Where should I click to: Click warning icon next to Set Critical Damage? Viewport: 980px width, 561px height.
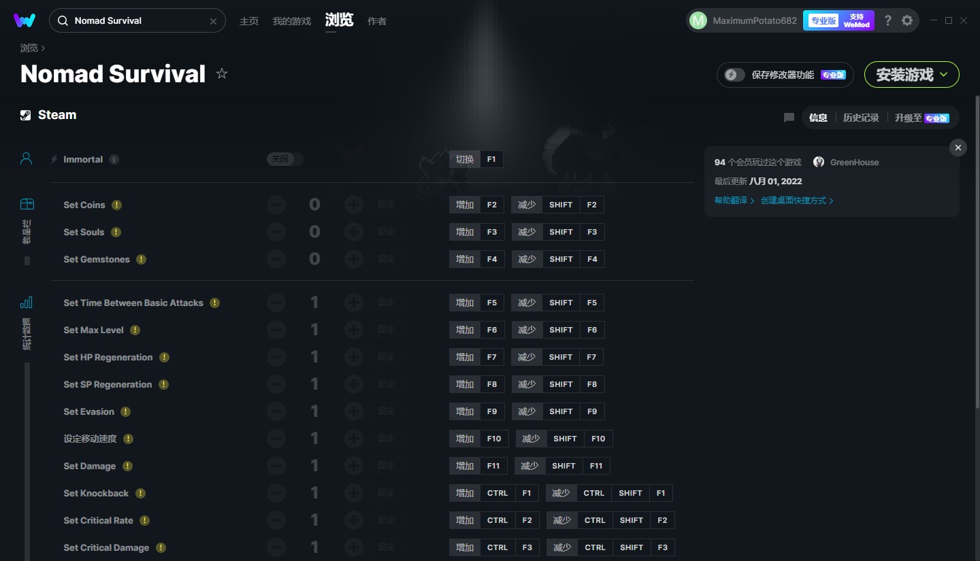[x=161, y=547]
